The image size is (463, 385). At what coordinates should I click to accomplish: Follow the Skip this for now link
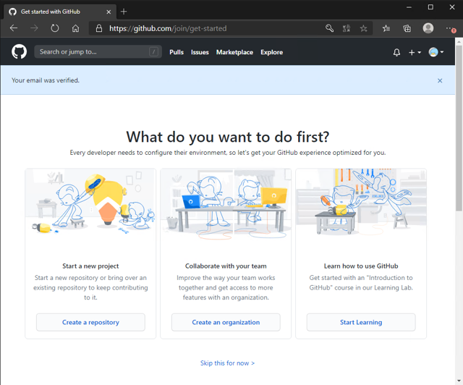[x=227, y=363]
